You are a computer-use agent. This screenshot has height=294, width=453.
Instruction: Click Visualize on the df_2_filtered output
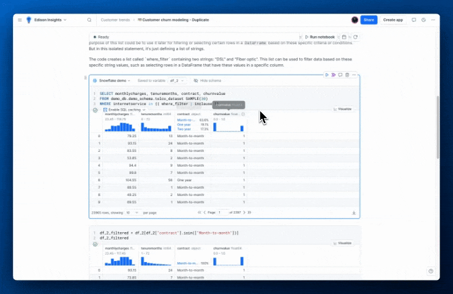tap(342, 243)
